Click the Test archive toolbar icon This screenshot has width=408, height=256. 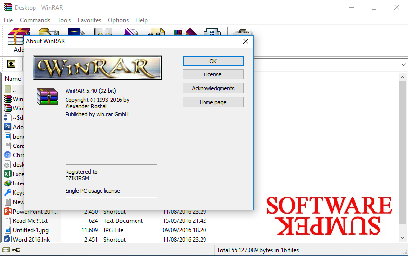click(x=76, y=32)
